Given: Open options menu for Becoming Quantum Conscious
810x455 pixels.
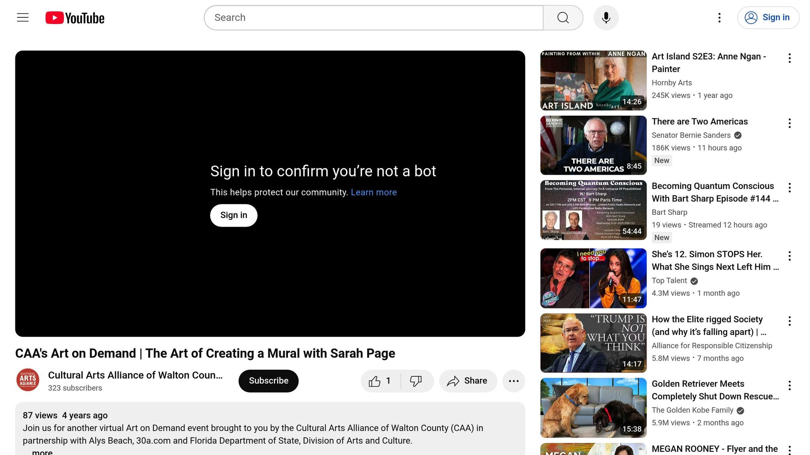Looking at the screenshot, I should point(789,188).
